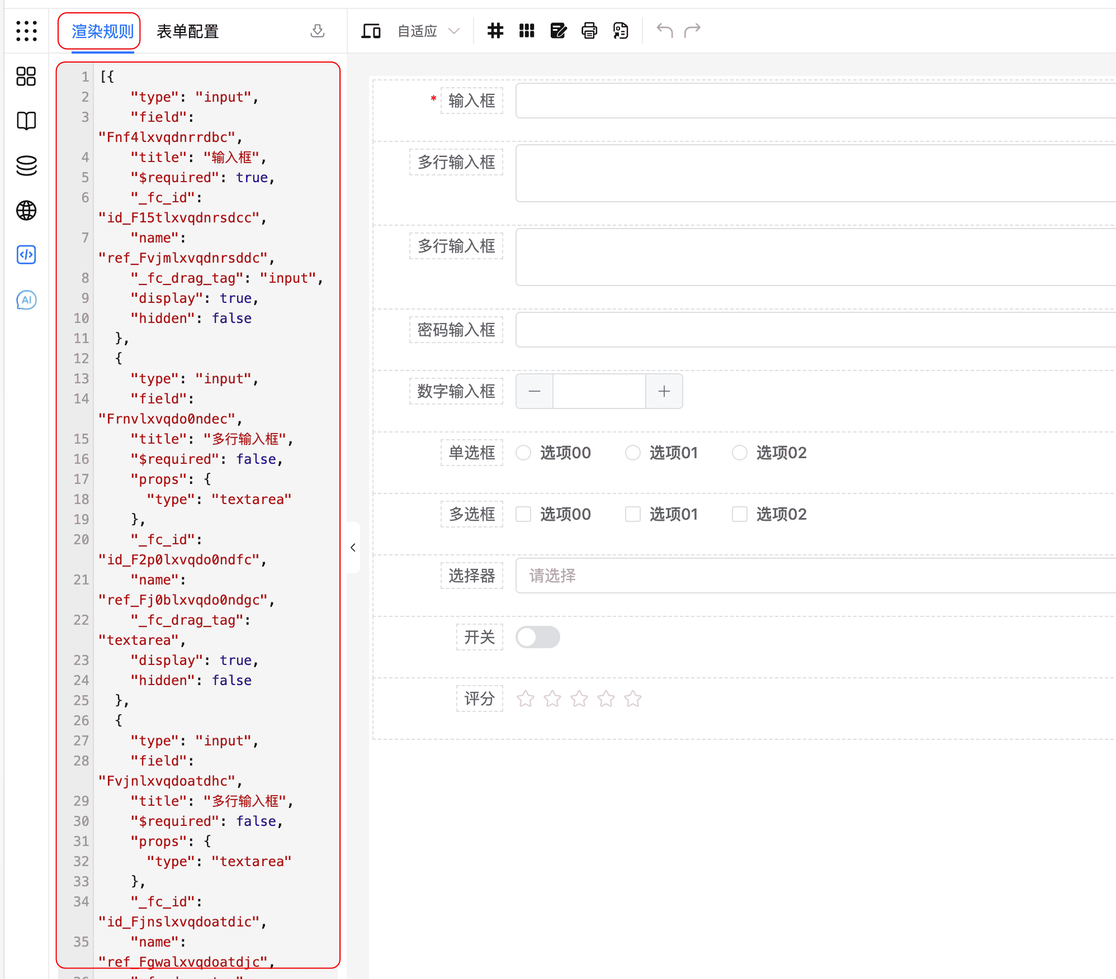1116x979 pixels.
Task: Click the 开关 label
Action: 479,637
